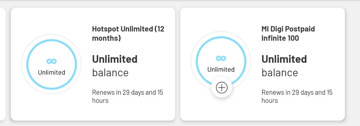Click 'Unlimited' label inside Hotspot circle
The width and height of the screenshot is (360, 126).
point(51,72)
